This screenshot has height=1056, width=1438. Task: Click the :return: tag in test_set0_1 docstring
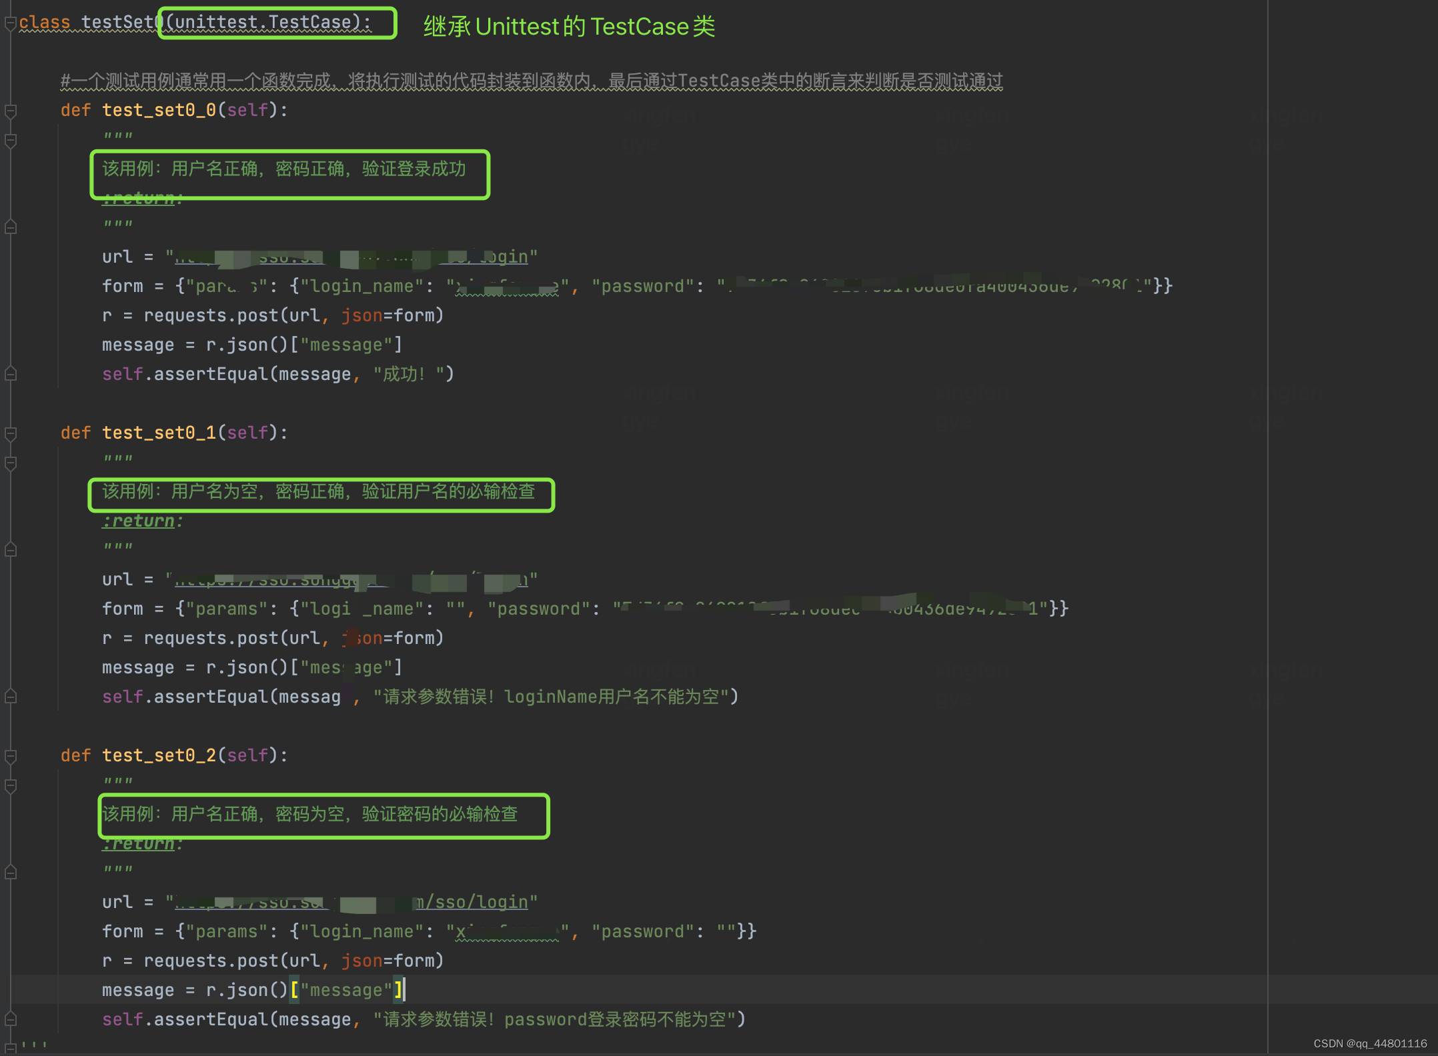[142, 521]
